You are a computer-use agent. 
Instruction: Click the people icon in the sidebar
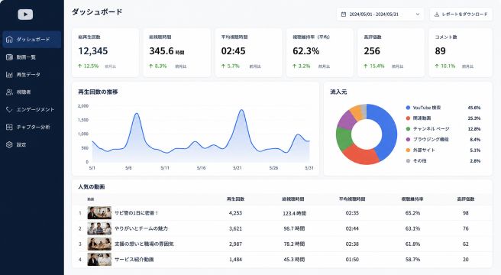tap(9, 92)
